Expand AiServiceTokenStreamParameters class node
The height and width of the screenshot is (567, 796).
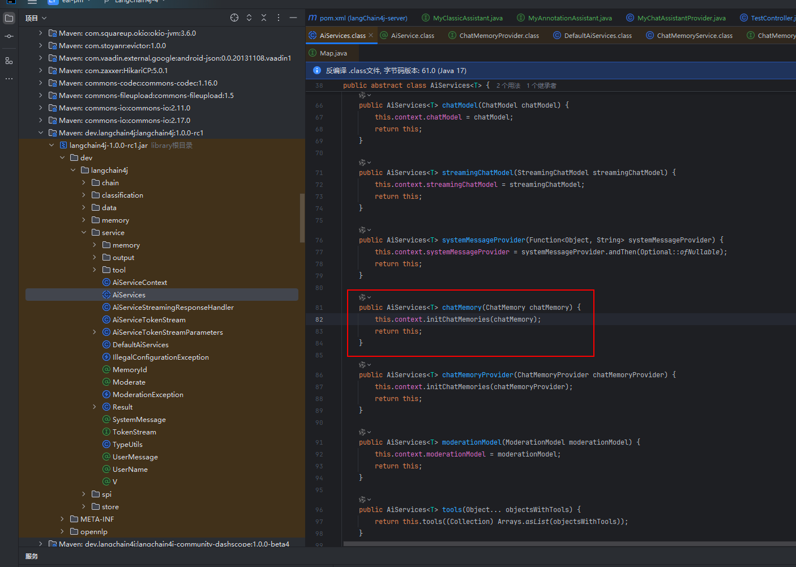[94, 332]
